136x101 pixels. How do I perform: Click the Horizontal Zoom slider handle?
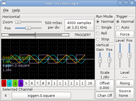18,22
